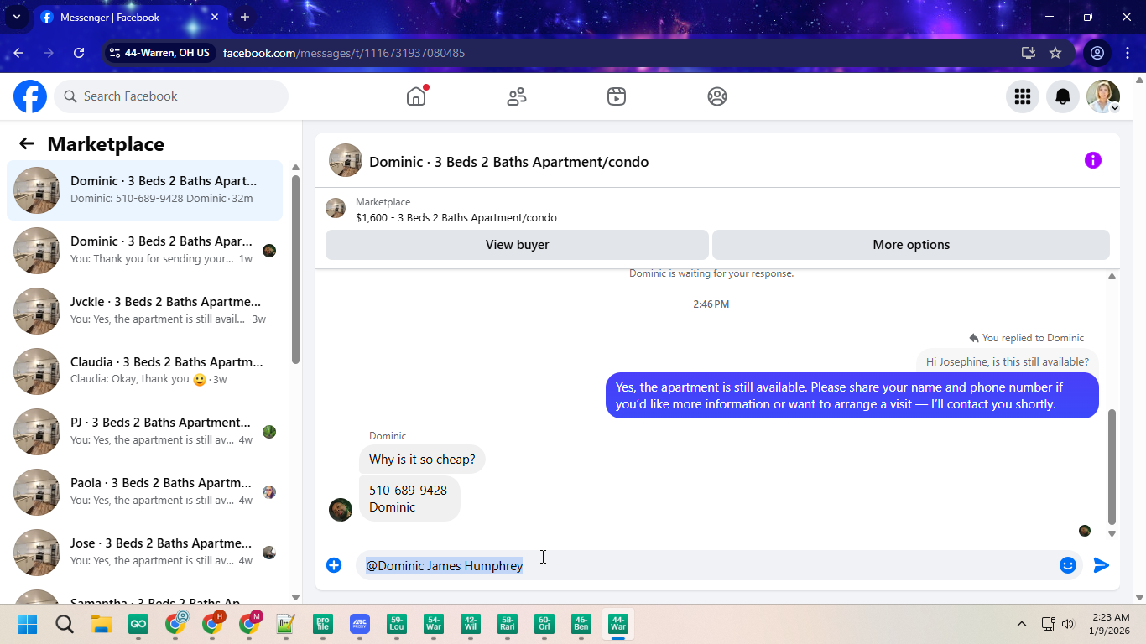
Task: Open the notifications bell
Action: point(1063,96)
